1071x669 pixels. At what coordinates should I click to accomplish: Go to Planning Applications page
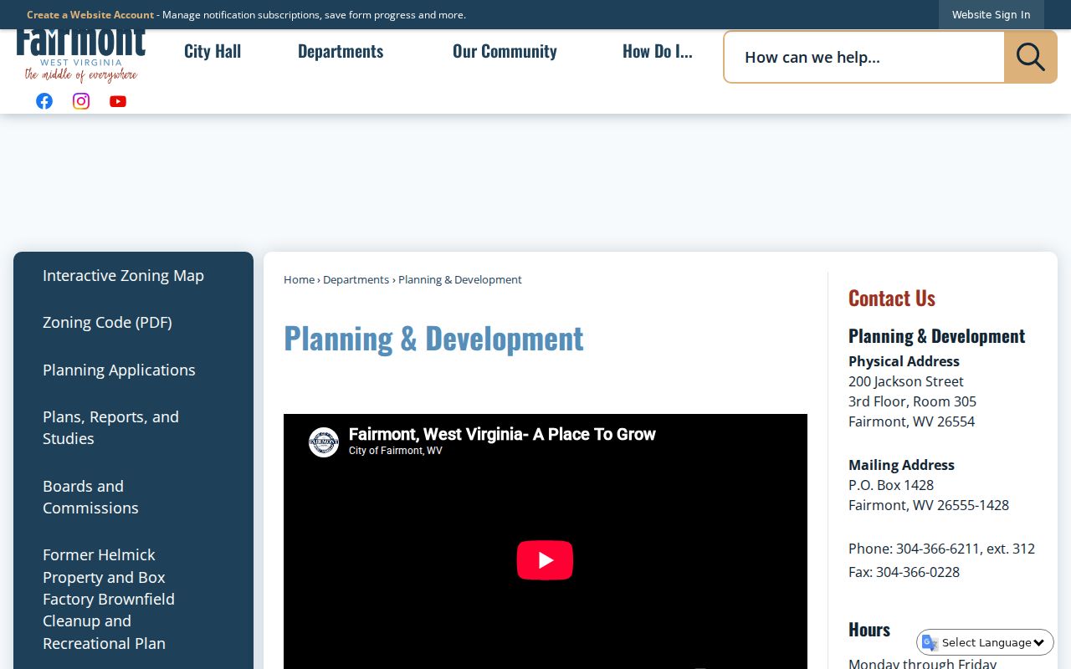[x=119, y=370]
